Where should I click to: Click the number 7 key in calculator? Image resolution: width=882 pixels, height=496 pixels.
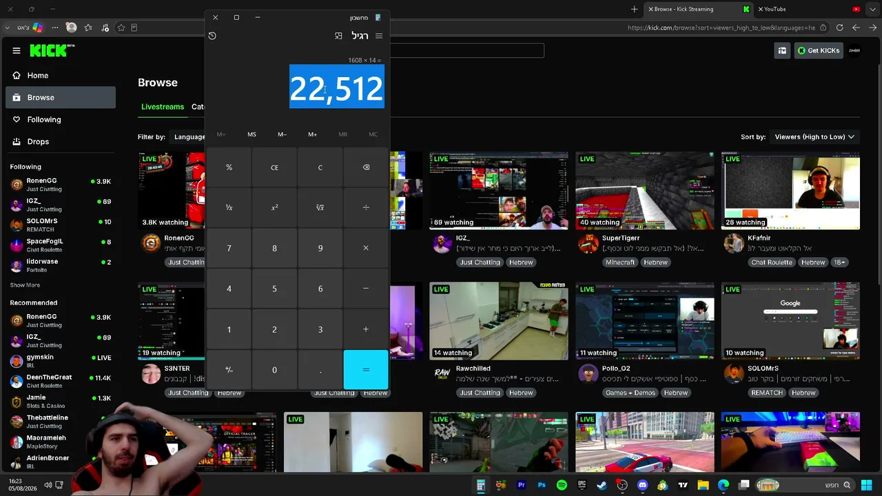[229, 248]
